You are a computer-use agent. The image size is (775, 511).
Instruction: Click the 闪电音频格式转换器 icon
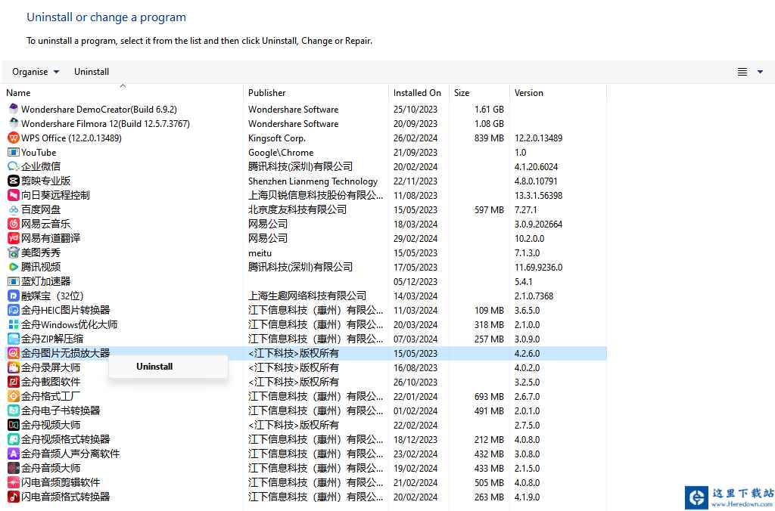[x=14, y=496]
